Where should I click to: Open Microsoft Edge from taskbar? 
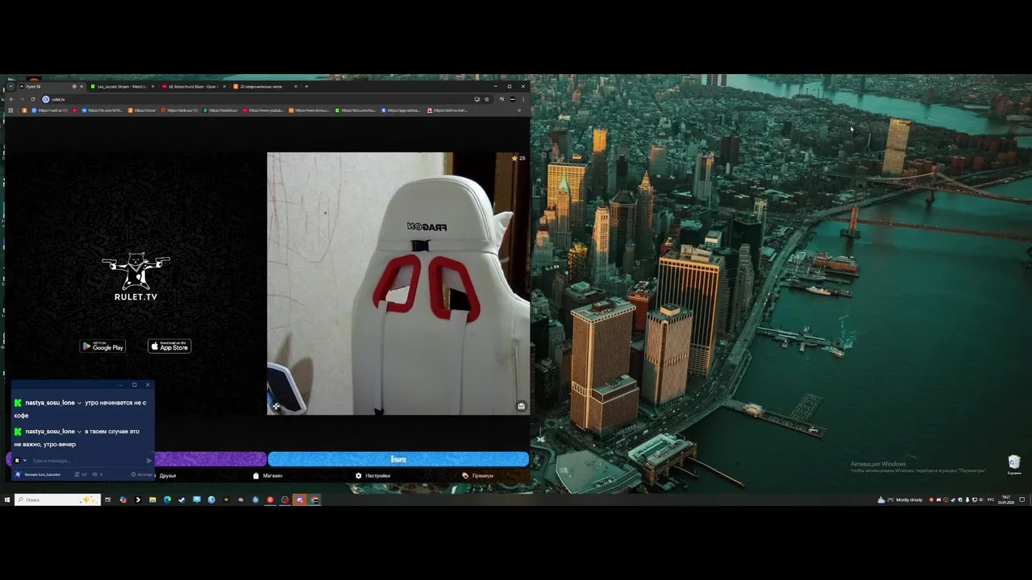click(x=167, y=499)
